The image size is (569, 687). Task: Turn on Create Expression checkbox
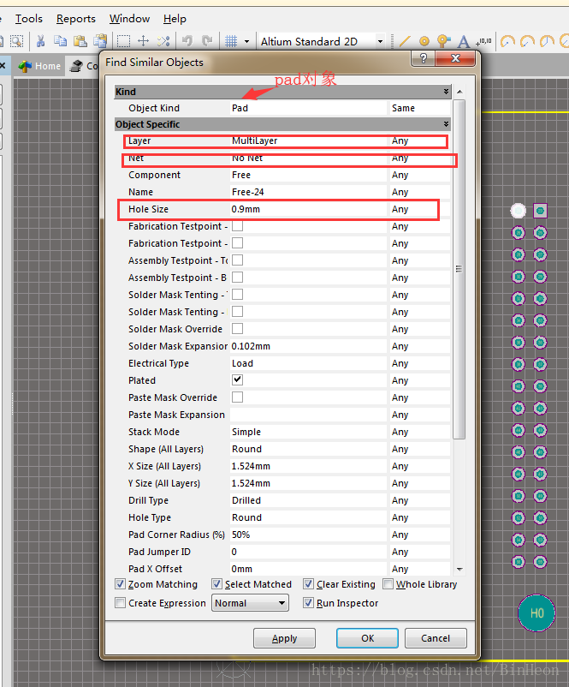pyautogui.click(x=120, y=603)
